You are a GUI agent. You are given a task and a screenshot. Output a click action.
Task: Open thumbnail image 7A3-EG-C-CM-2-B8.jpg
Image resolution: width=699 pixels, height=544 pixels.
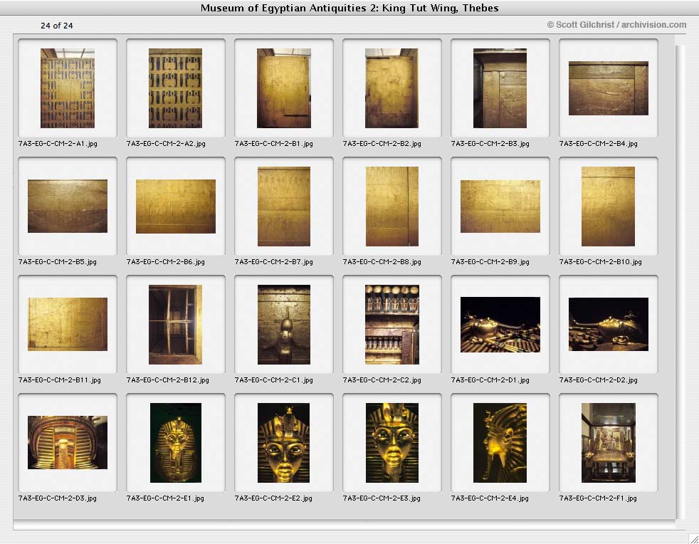[x=391, y=206]
